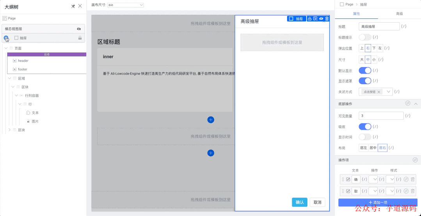Edit the 确 operation item
This screenshot has height=216, width=421.
(x=348, y=179)
